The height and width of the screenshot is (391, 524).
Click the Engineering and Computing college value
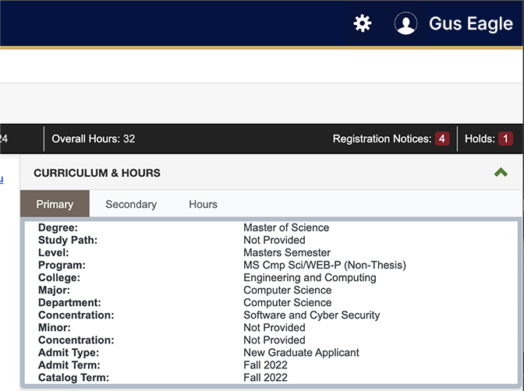pos(310,277)
